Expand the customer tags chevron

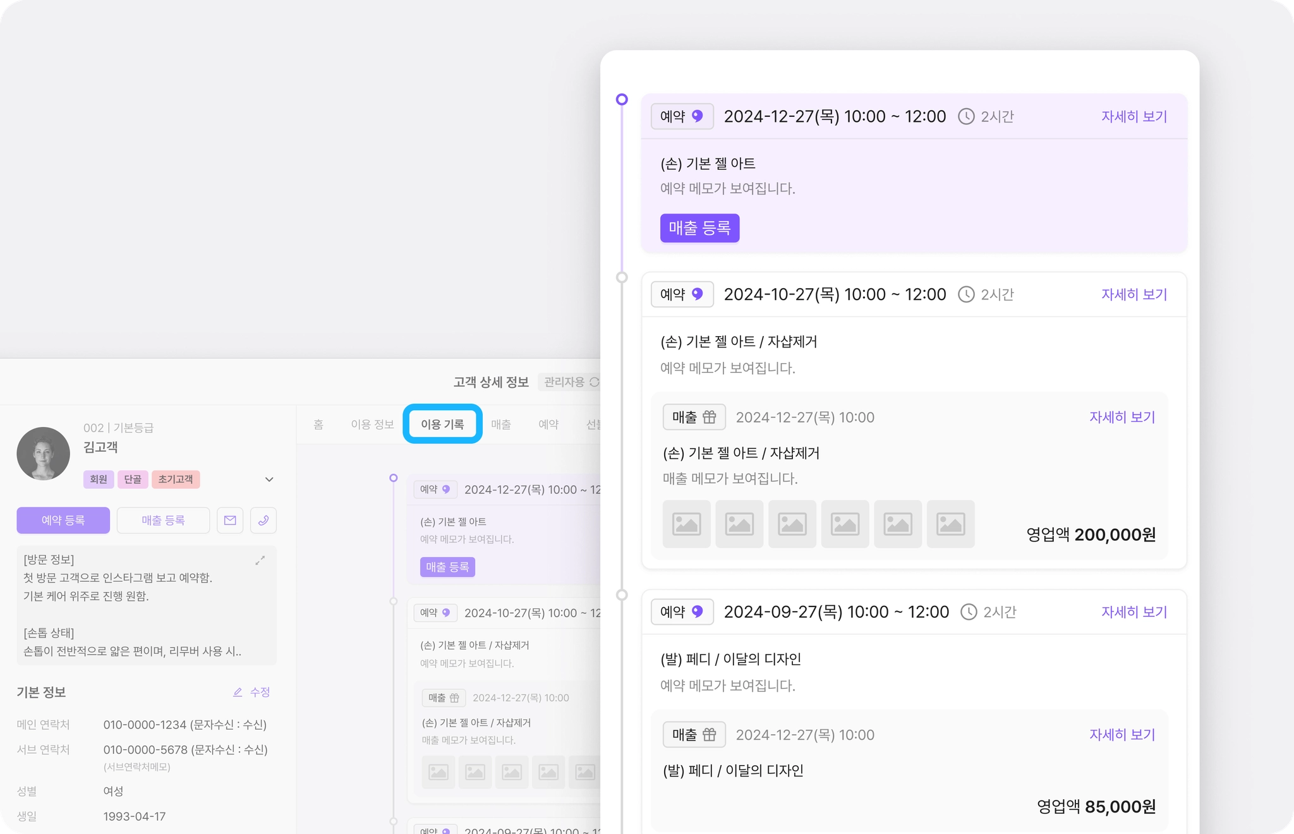coord(269,480)
